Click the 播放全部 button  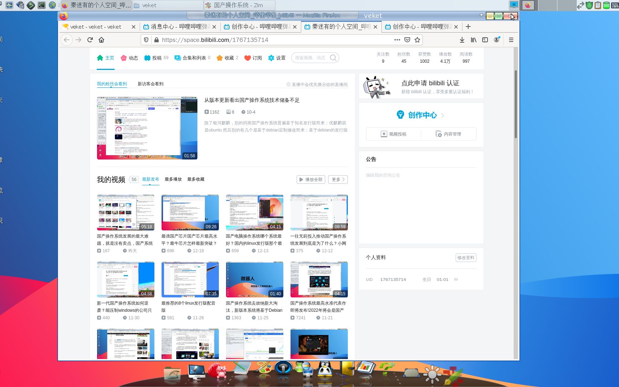(x=310, y=180)
